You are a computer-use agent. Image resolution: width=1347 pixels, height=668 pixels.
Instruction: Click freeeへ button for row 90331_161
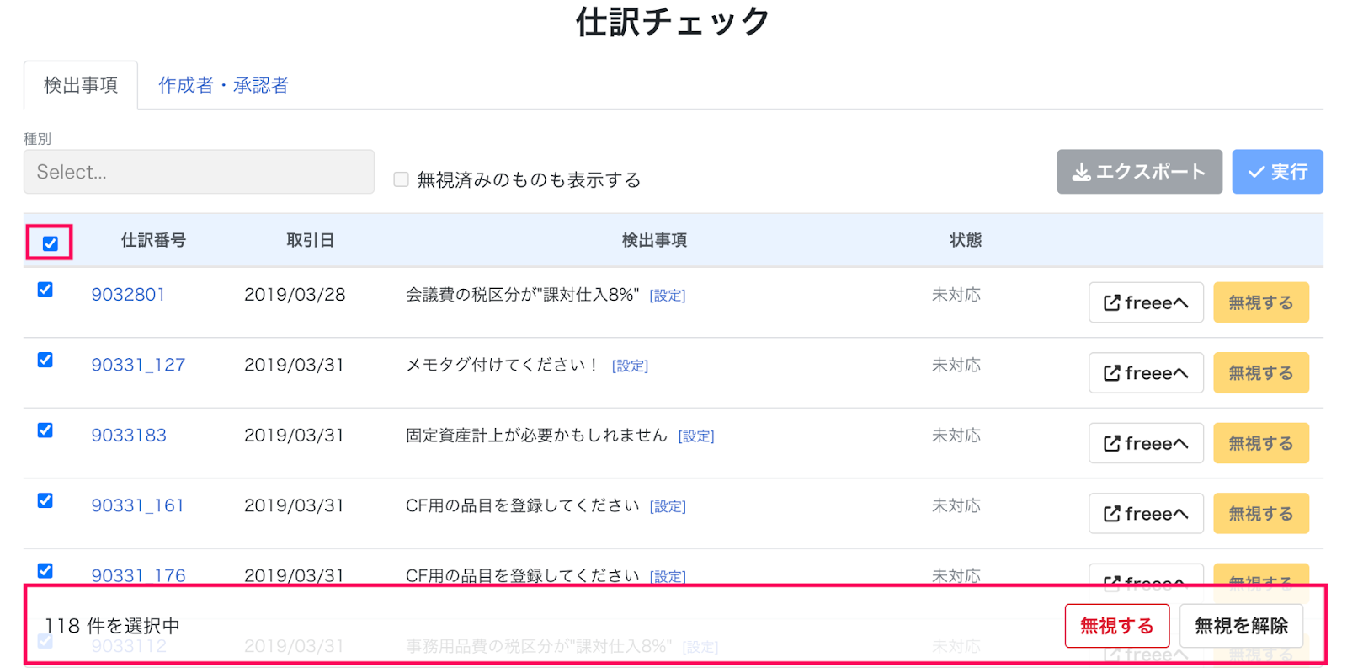tap(1146, 513)
